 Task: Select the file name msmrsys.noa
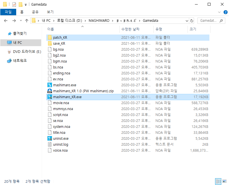click(63, 109)
